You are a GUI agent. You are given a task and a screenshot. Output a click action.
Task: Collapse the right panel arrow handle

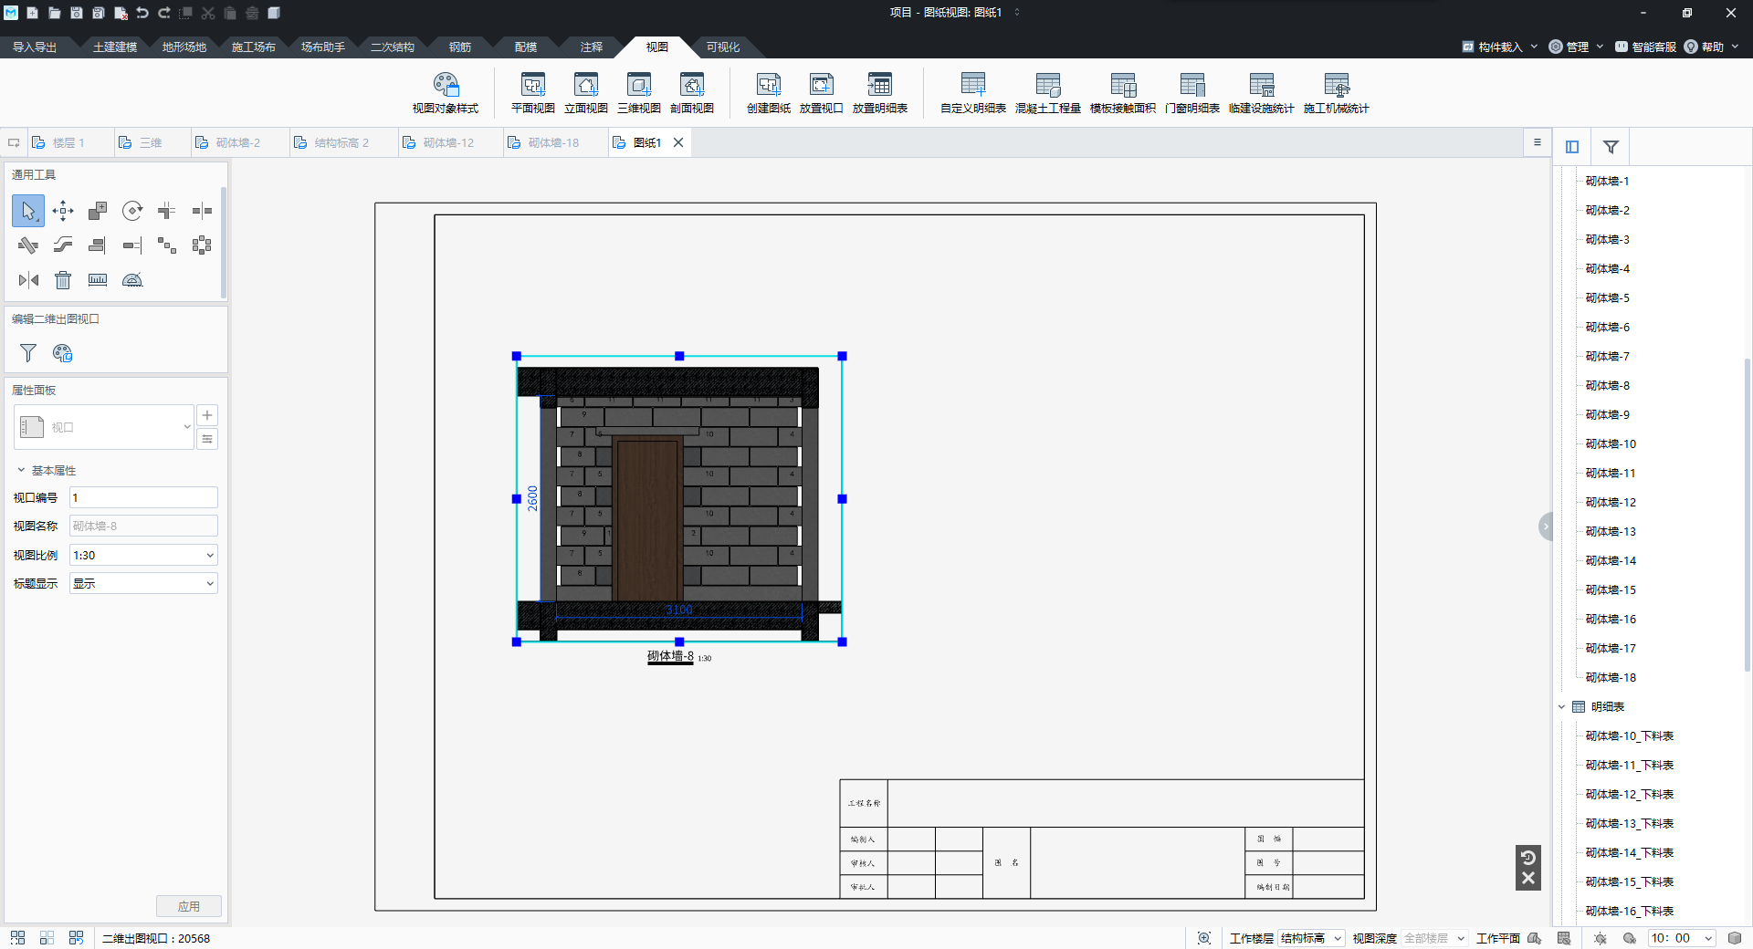pos(1546,527)
